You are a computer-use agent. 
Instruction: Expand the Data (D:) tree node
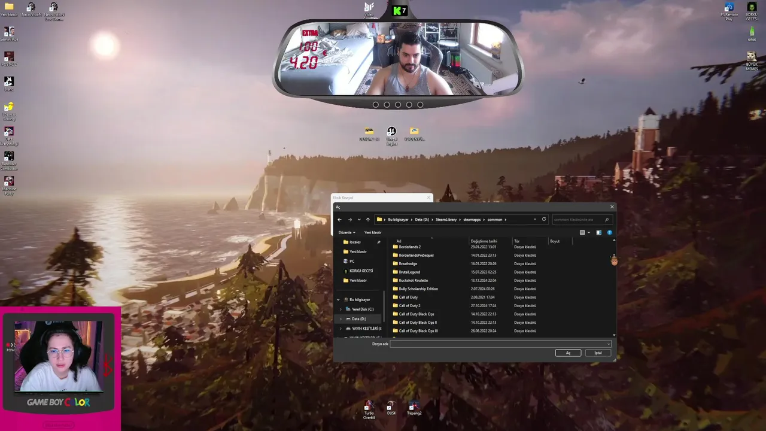(x=341, y=318)
